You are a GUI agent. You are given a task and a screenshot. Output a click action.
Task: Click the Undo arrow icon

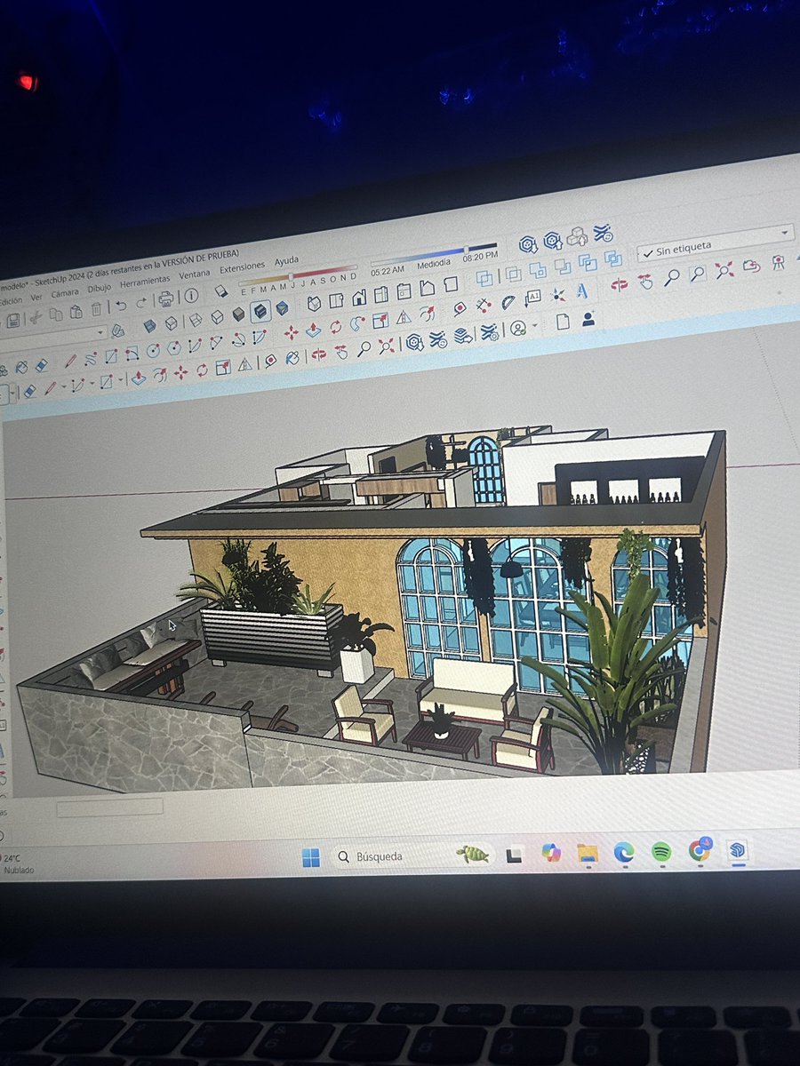pos(121,305)
